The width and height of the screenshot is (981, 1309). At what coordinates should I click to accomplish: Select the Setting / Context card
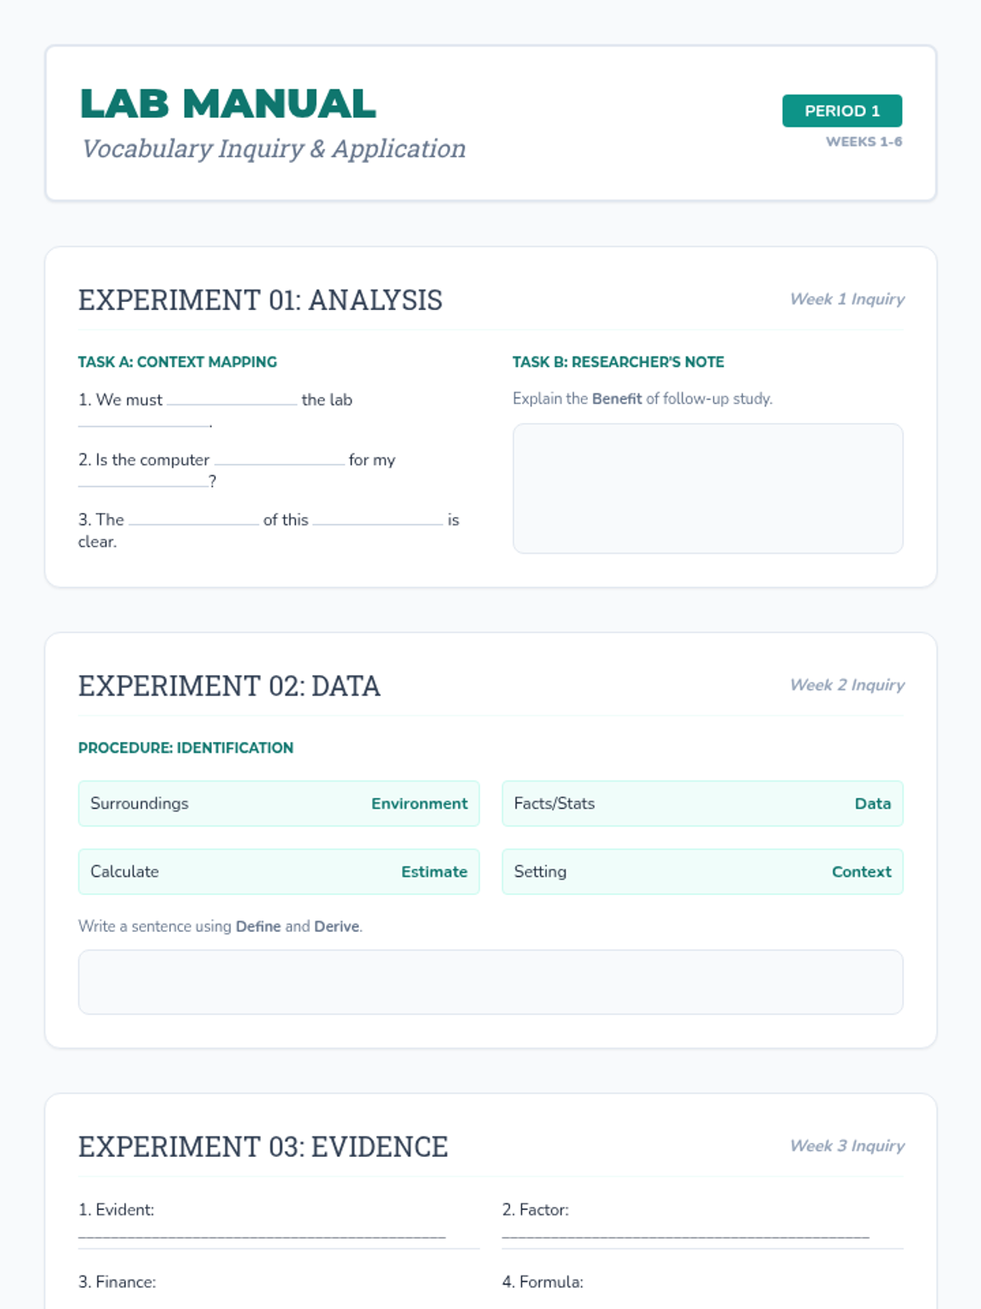pos(702,871)
